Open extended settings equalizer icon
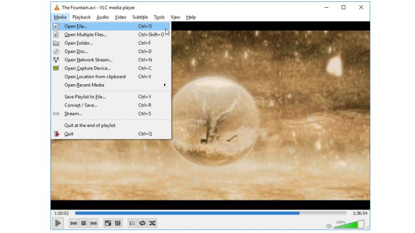Screen dimensions: 415x233 [117, 223]
